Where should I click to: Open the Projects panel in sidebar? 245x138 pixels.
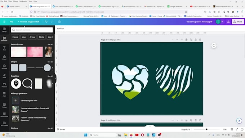click(x=4, y=85)
